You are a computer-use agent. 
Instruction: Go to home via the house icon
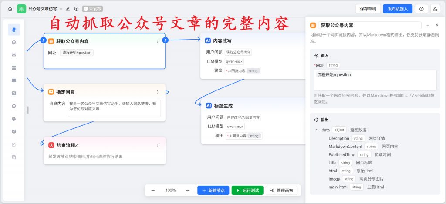(x=10, y=9)
